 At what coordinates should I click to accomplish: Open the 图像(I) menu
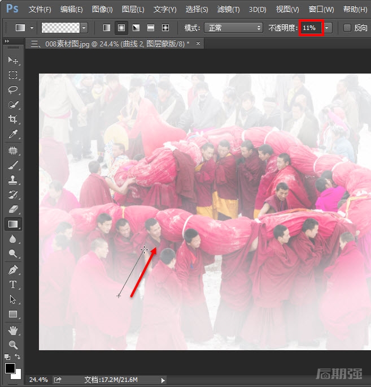pos(102,10)
